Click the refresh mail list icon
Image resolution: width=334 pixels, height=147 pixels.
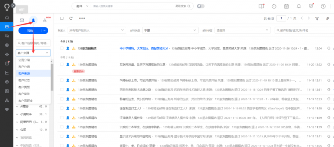click(71, 18)
